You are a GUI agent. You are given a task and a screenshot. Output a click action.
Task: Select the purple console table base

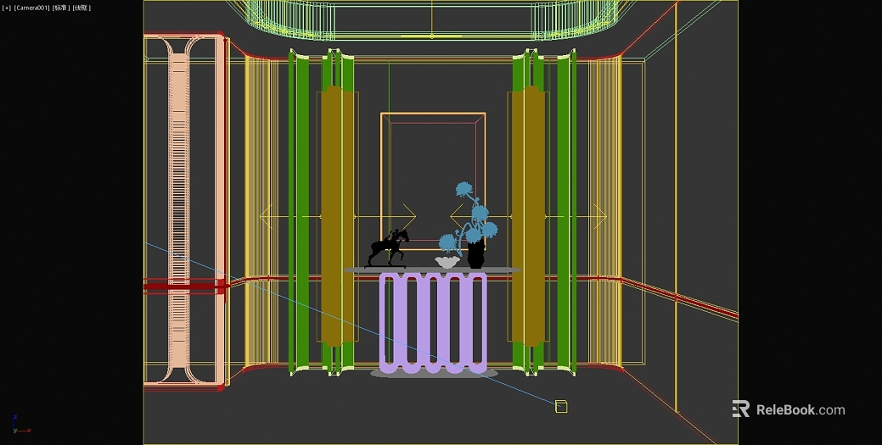click(433, 323)
